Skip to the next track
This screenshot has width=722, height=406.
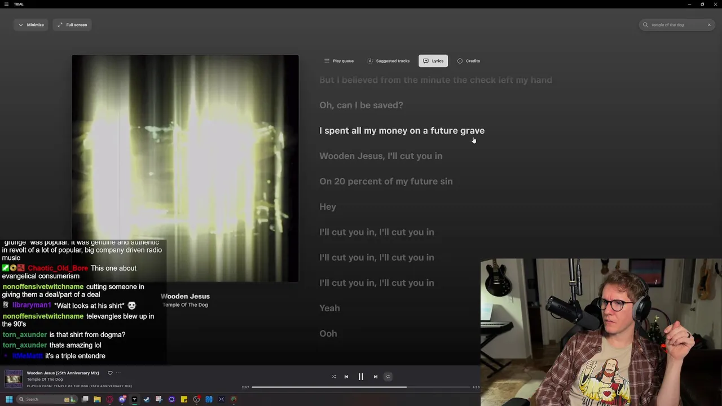(376, 377)
